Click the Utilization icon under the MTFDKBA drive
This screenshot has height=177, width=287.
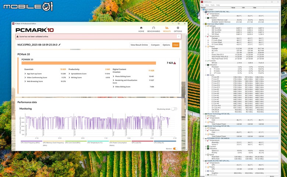click(208, 148)
